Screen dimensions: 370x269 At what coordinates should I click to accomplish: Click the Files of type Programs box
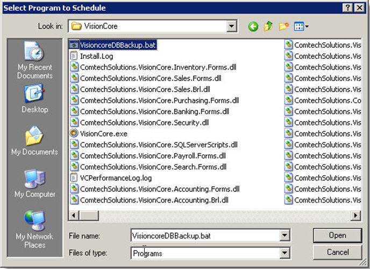(205, 253)
